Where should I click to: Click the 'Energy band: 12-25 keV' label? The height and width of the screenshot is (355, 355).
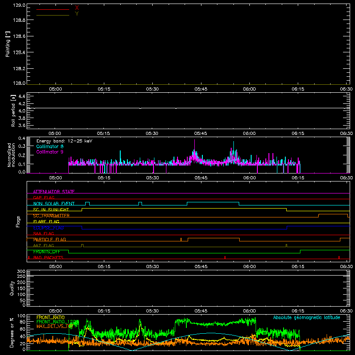coord(64,141)
